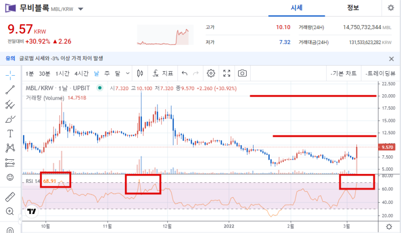Select the prediction and measurement tool
Viewport: 401px width, 233px height.
coord(10,163)
